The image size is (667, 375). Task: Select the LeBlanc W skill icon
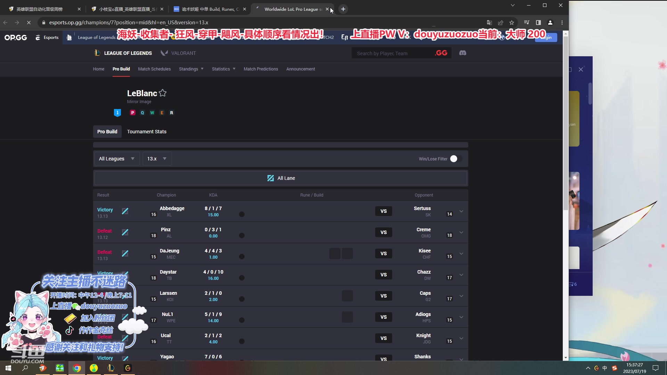tap(152, 112)
